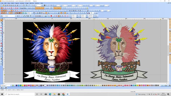Screen dimensions: 171x96
Task: Click the icon next to Colorway dropdown
Action: 13,85
